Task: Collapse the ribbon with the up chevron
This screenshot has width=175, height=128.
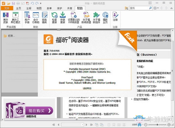Action: tap(171, 8)
